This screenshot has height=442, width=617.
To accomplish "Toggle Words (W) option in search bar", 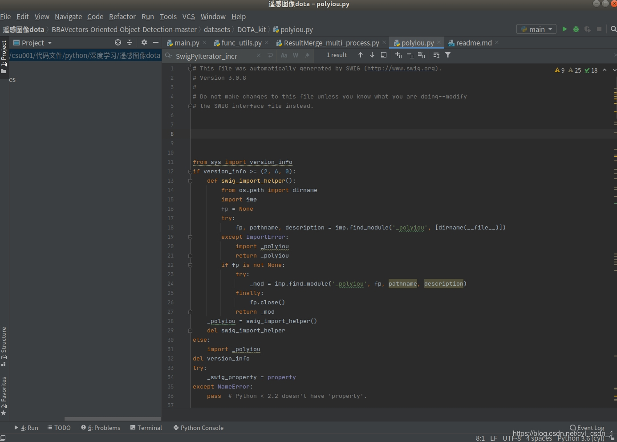I will pos(296,55).
